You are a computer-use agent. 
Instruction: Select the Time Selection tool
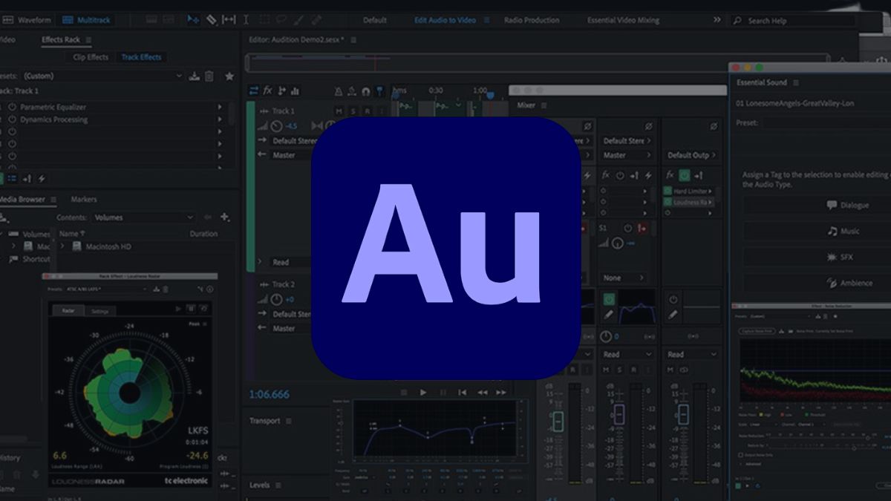(246, 20)
